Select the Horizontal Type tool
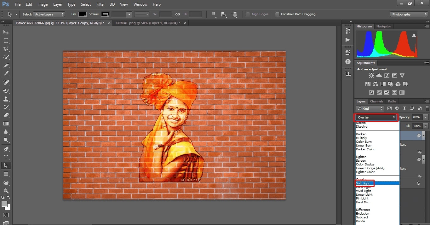This screenshot has width=430, height=225. 6,157
